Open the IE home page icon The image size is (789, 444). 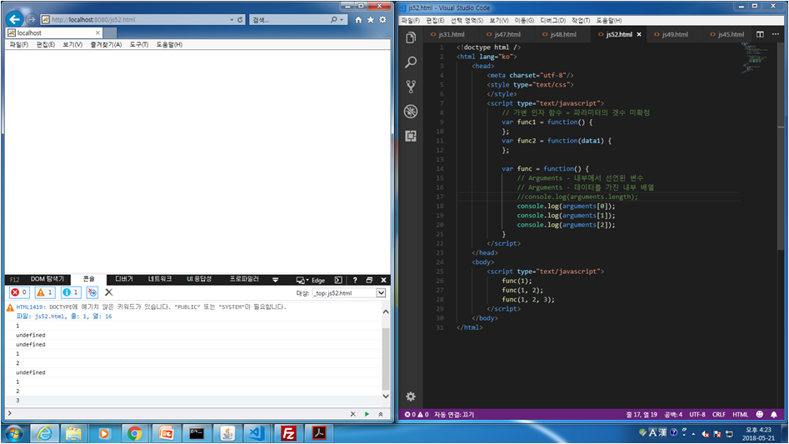358,20
